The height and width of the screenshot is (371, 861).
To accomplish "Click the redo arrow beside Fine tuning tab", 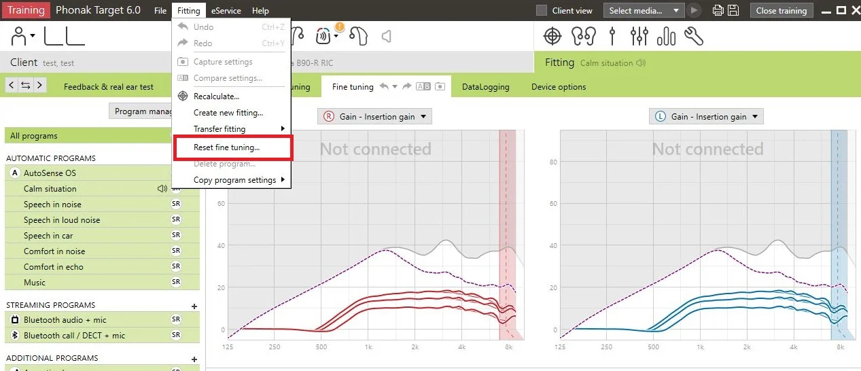I will pyautogui.click(x=406, y=86).
